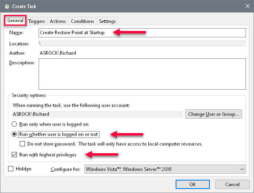Go to the Actions tab
254x193 pixels.
[57, 21]
